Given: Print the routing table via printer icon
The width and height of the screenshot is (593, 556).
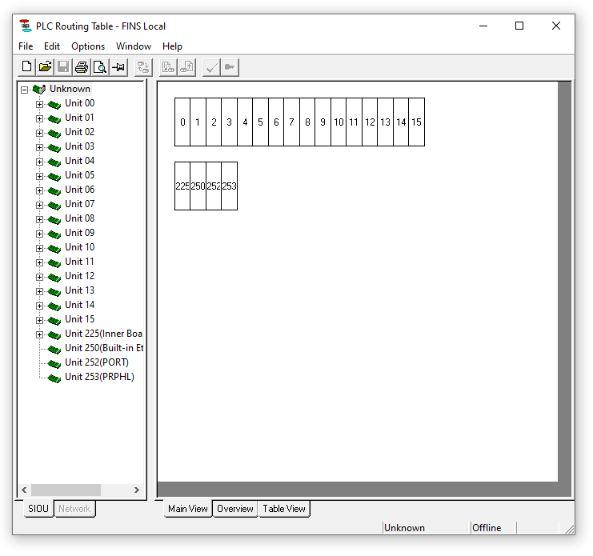Looking at the screenshot, I should pyautogui.click(x=82, y=67).
